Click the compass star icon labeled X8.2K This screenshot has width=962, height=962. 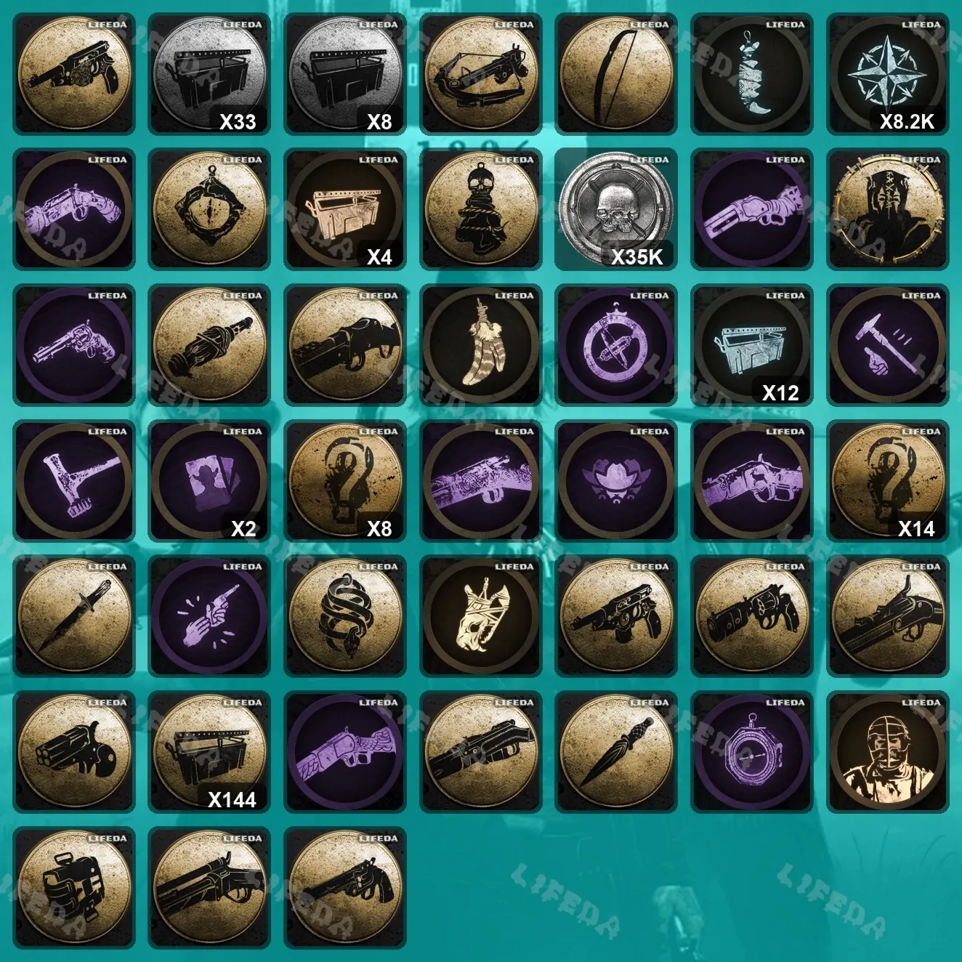[888, 74]
